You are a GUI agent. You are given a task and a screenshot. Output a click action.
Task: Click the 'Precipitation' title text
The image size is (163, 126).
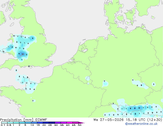tap(11, 120)
